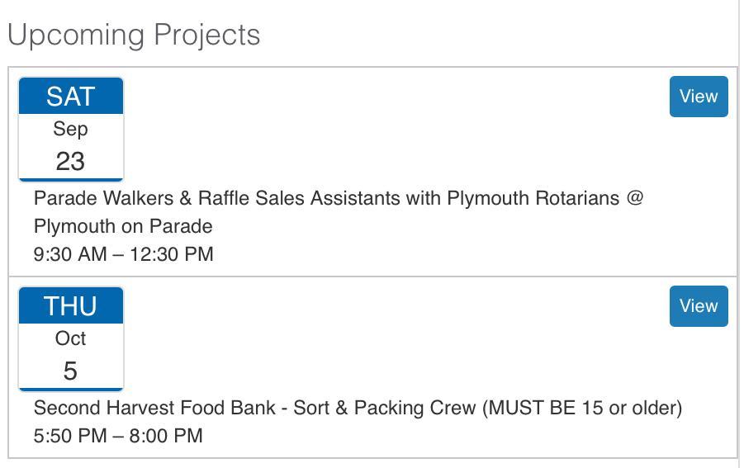
Task: Click the Oct month label on calendar badge
Action: tap(70, 338)
